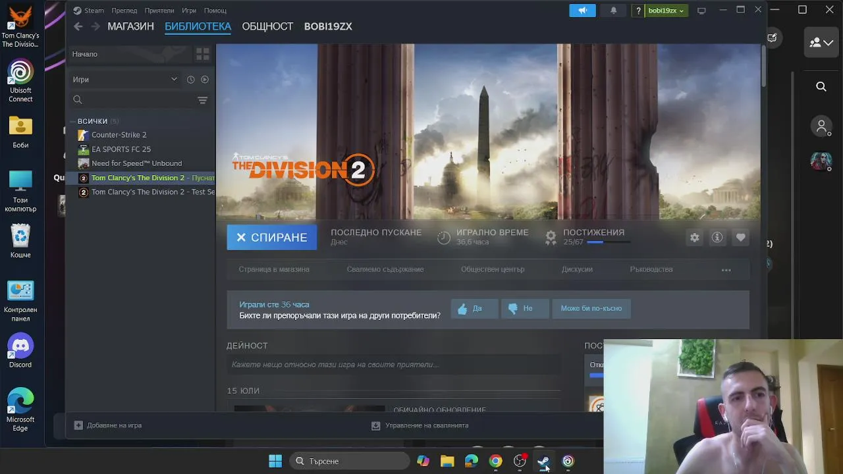Open the Помощ menu

(x=215, y=11)
